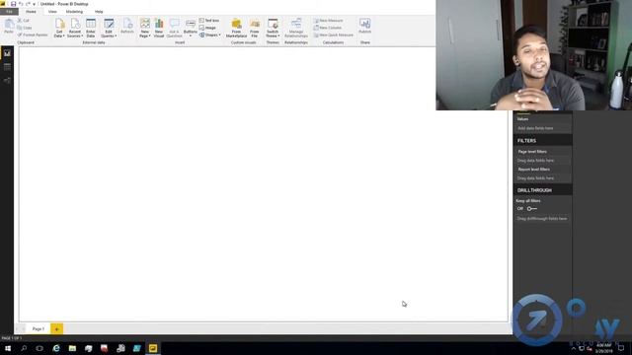This screenshot has height=355, width=632.
Task: Select the Copy command
Action: pos(25,28)
